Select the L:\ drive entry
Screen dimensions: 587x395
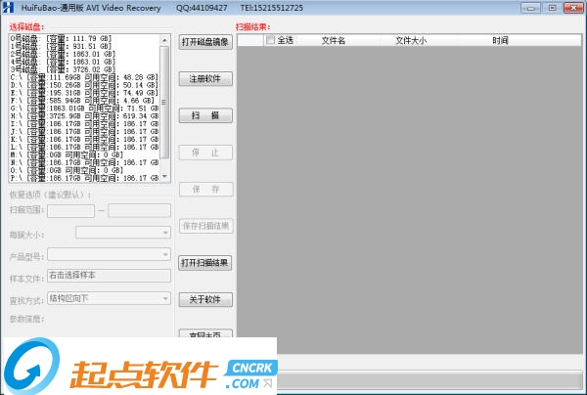(x=84, y=147)
